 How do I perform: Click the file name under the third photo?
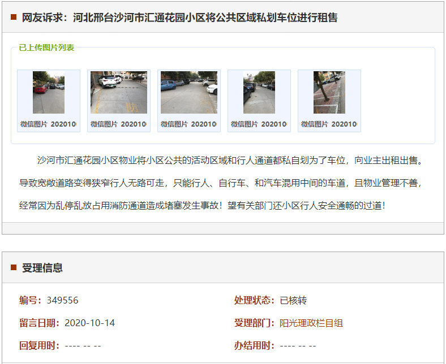point(189,124)
